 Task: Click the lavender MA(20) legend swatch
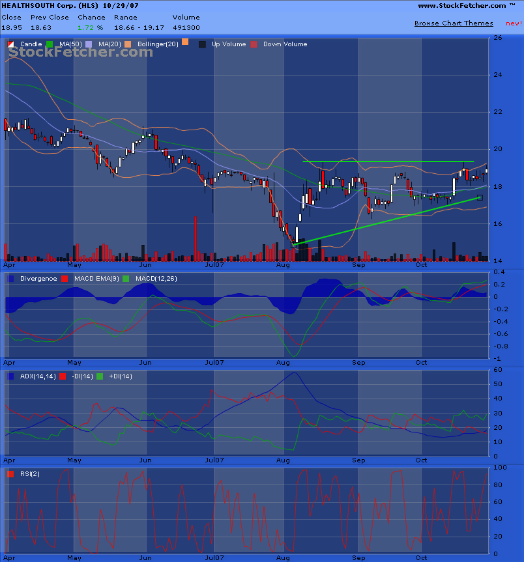[89, 44]
